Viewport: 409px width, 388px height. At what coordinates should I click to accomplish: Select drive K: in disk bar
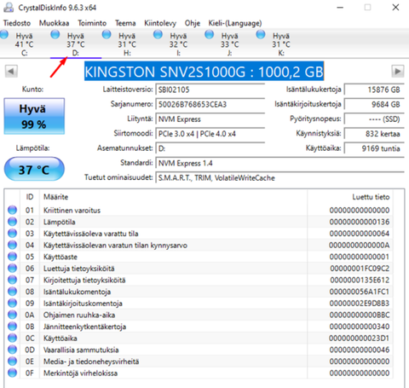(x=281, y=44)
